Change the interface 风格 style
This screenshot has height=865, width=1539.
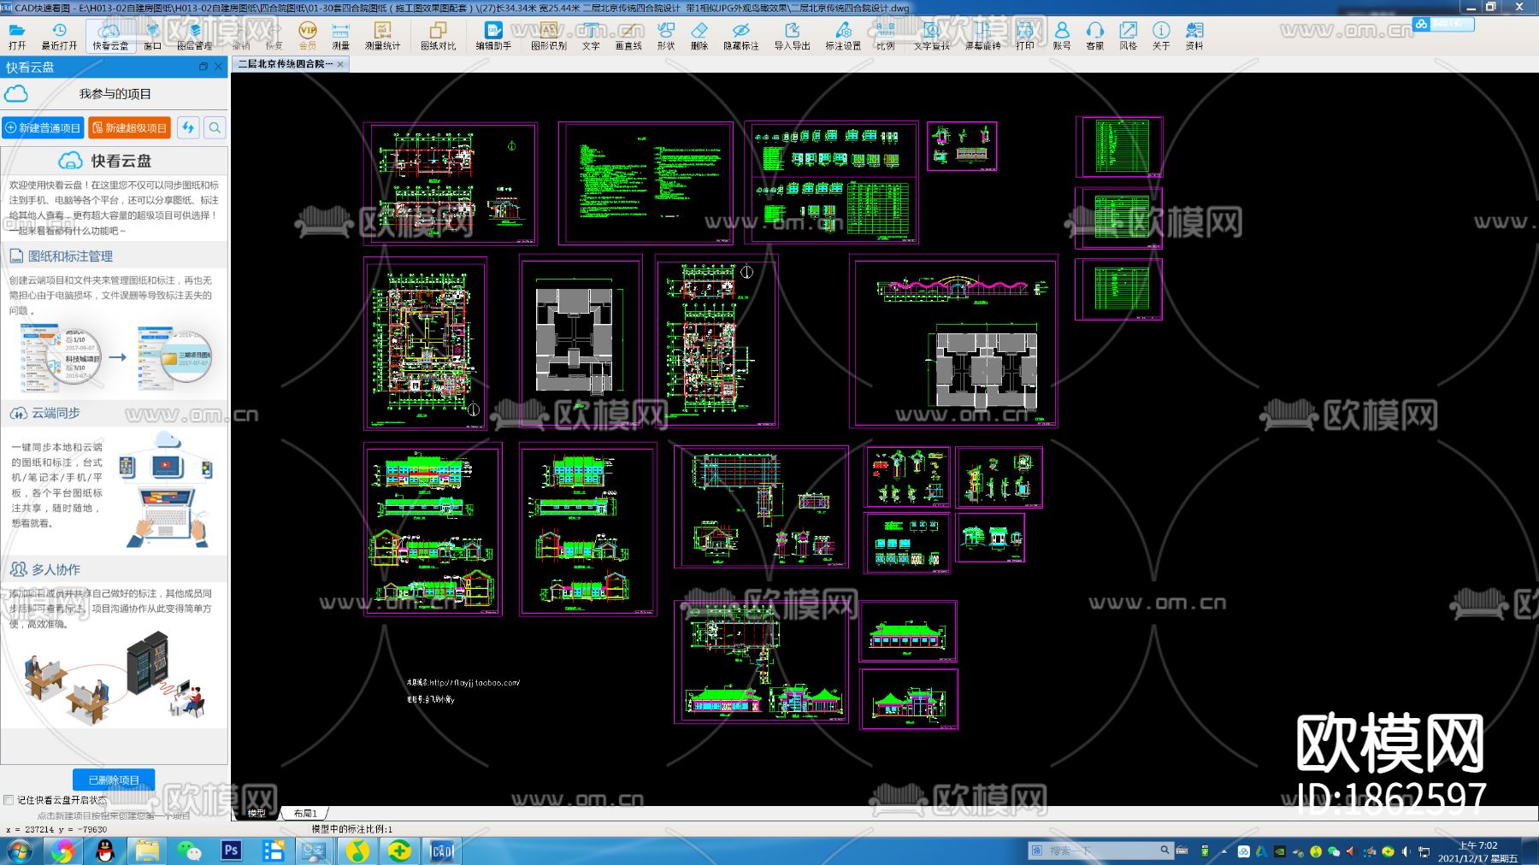point(1129,36)
